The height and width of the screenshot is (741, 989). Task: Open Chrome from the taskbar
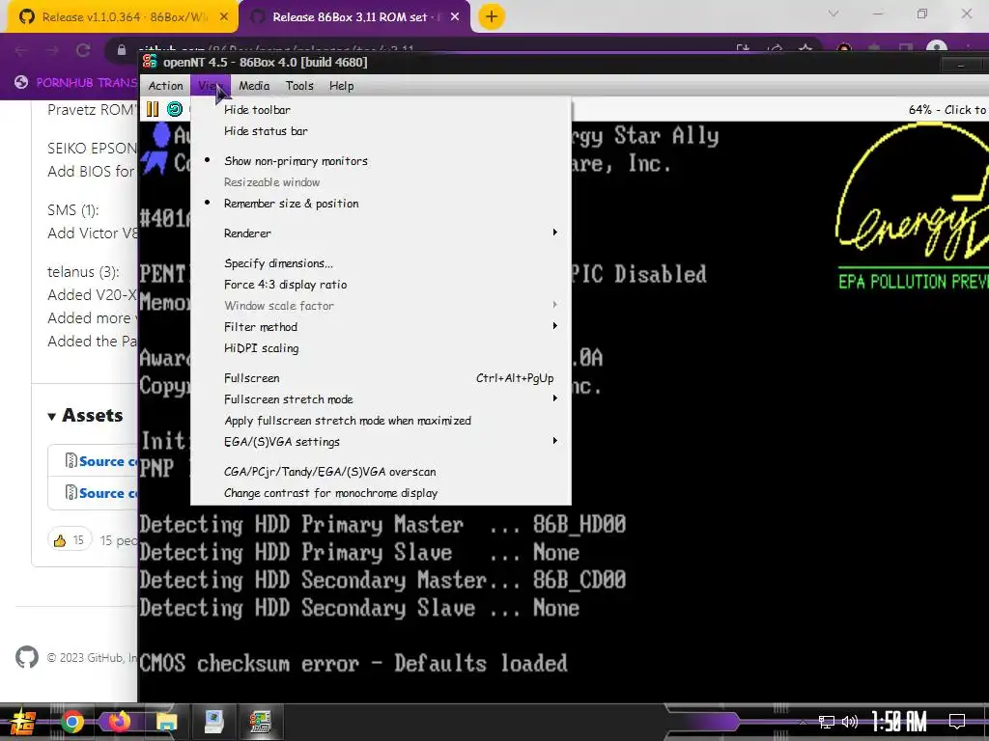[71, 722]
